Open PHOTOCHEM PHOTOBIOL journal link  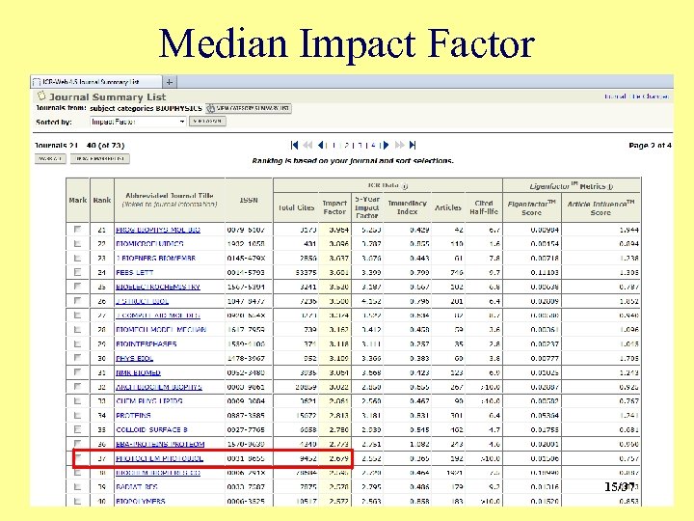click(159, 458)
